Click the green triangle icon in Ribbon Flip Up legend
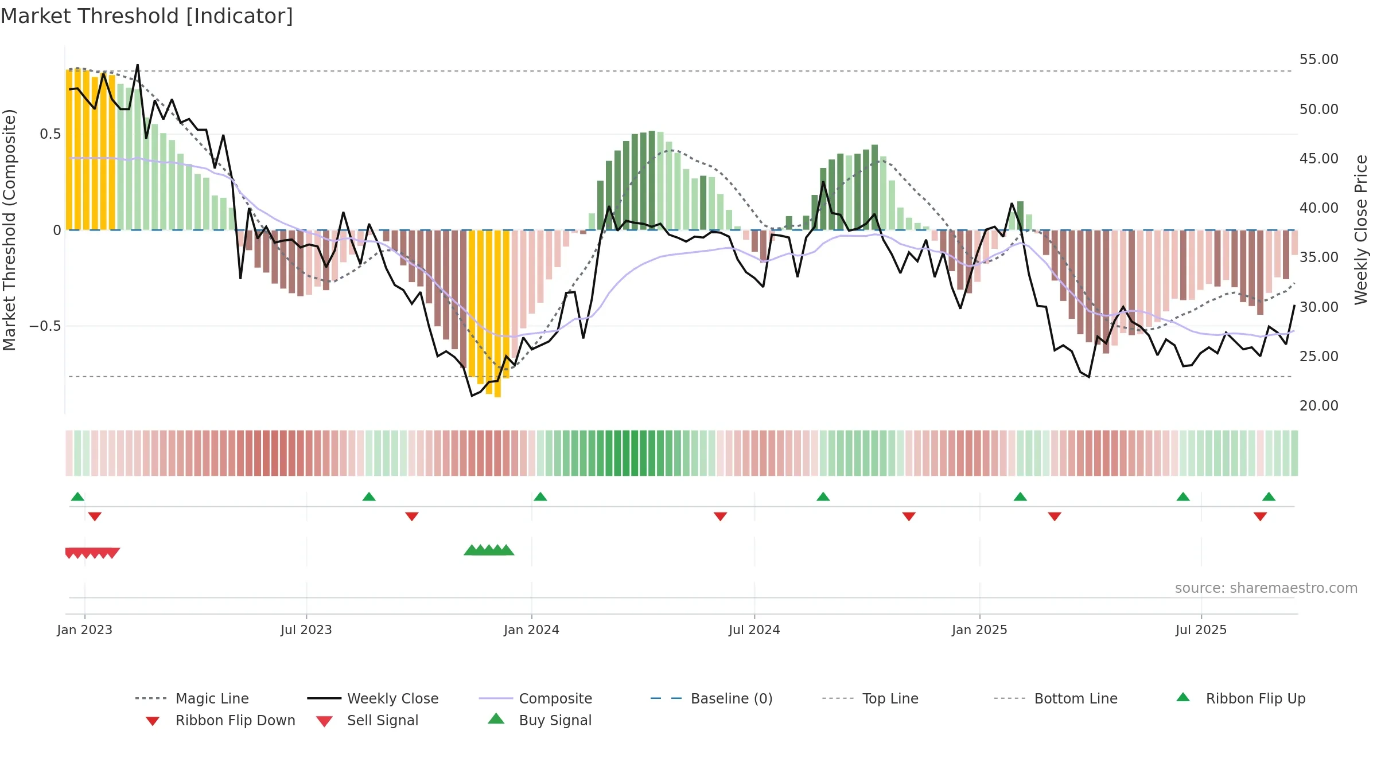 (1183, 697)
